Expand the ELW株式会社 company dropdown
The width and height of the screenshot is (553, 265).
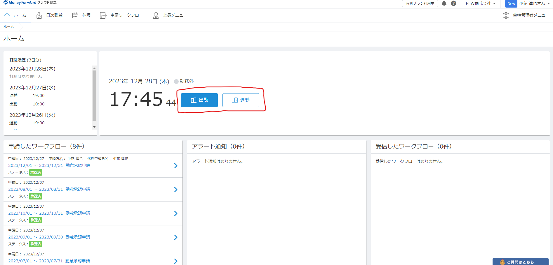(x=480, y=4)
